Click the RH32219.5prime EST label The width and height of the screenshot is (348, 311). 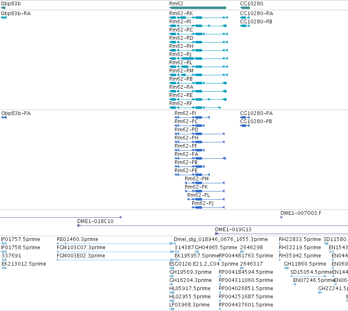(300, 248)
